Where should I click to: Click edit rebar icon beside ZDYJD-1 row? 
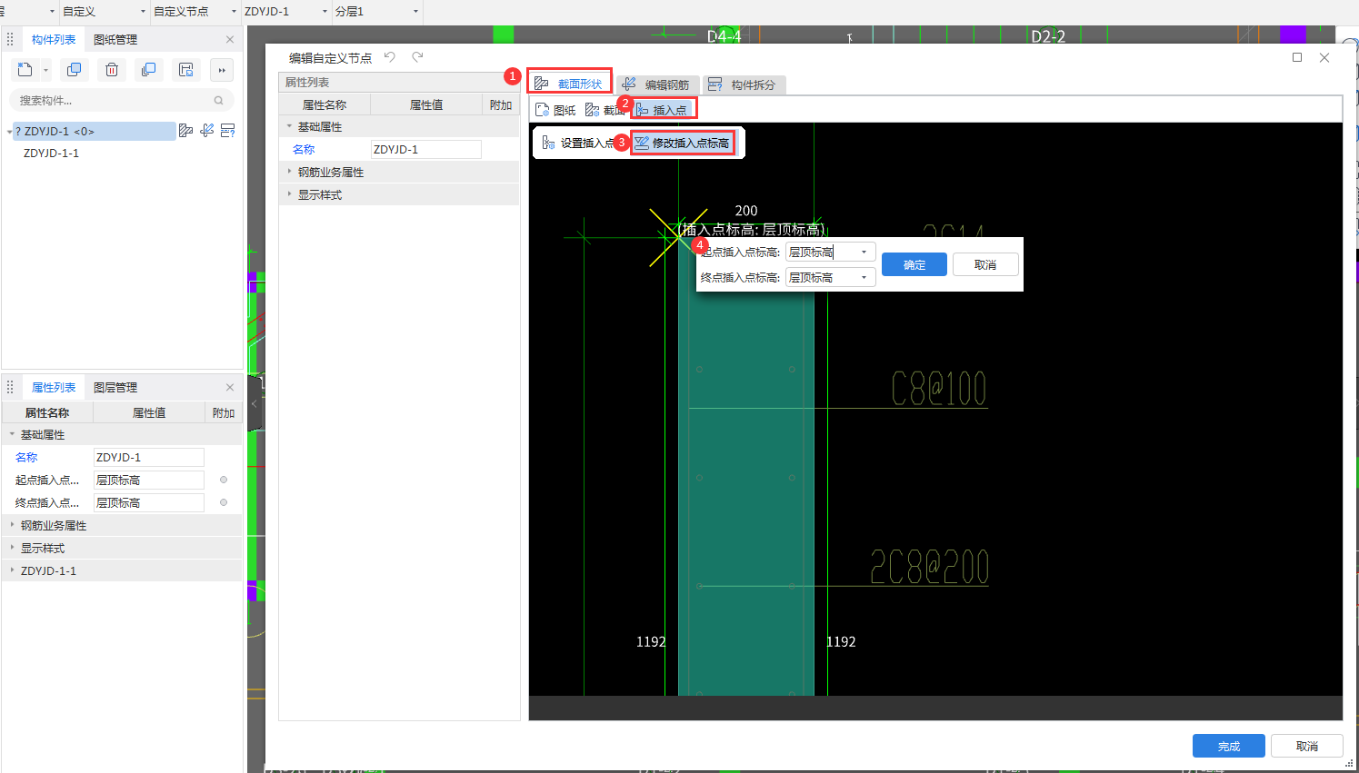click(x=207, y=131)
